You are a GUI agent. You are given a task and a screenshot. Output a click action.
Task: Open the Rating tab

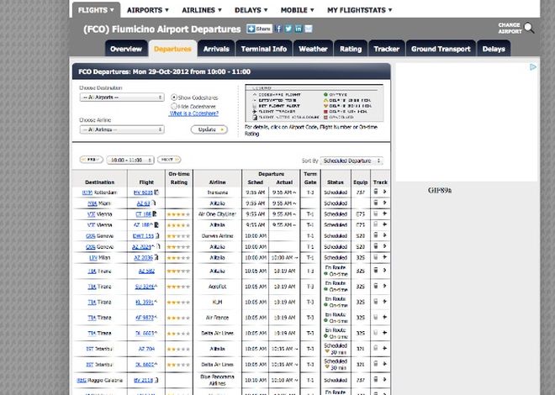[351, 49]
